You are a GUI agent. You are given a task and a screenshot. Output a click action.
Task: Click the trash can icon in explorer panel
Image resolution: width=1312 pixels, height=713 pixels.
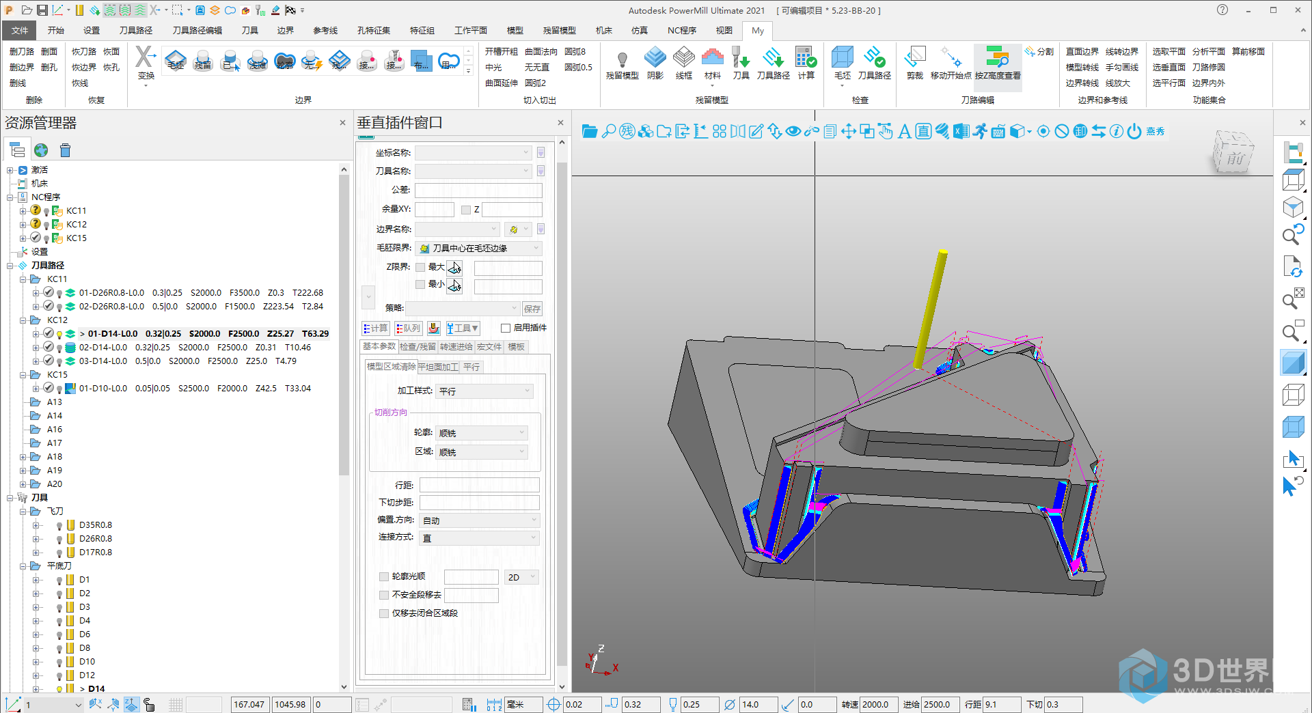(65, 150)
